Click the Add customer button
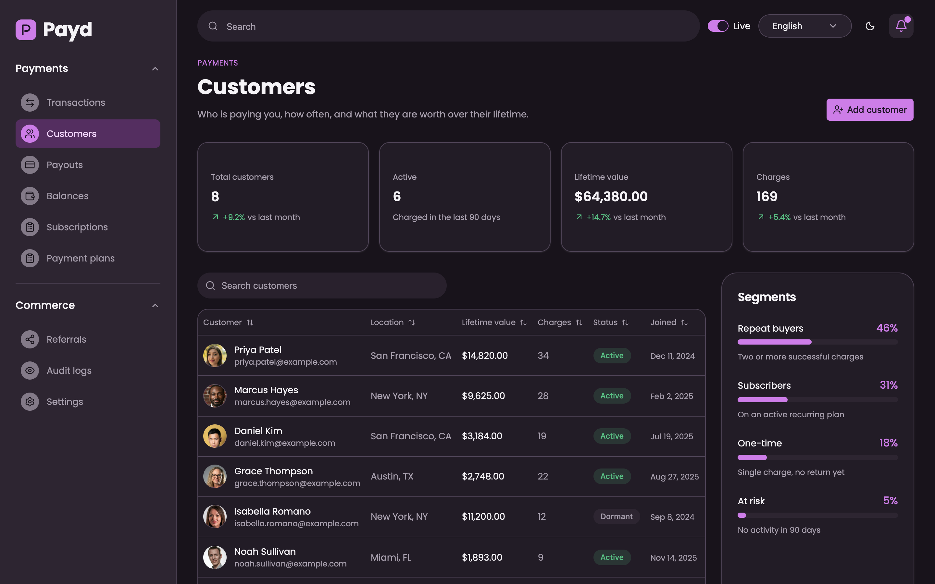This screenshot has width=935, height=584. tap(870, 110)
